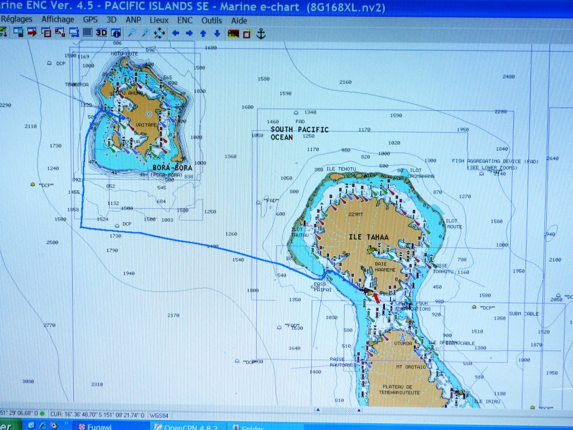Click the media player quick launch icon

point(54,426)
